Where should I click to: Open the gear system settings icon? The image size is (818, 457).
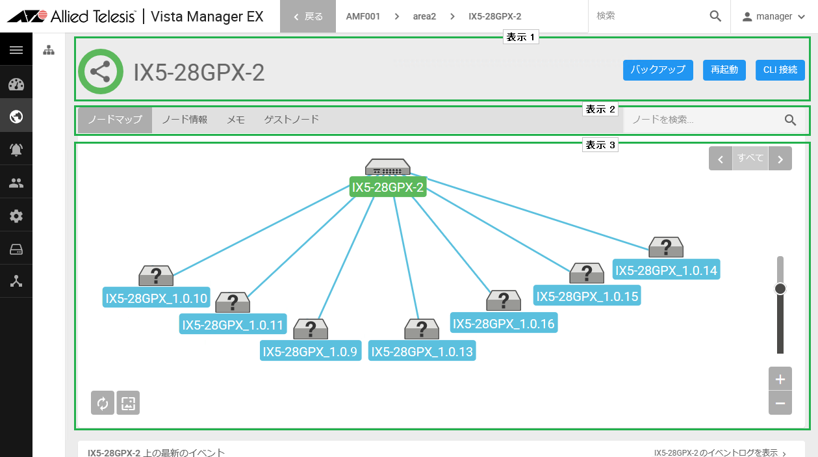16,216
